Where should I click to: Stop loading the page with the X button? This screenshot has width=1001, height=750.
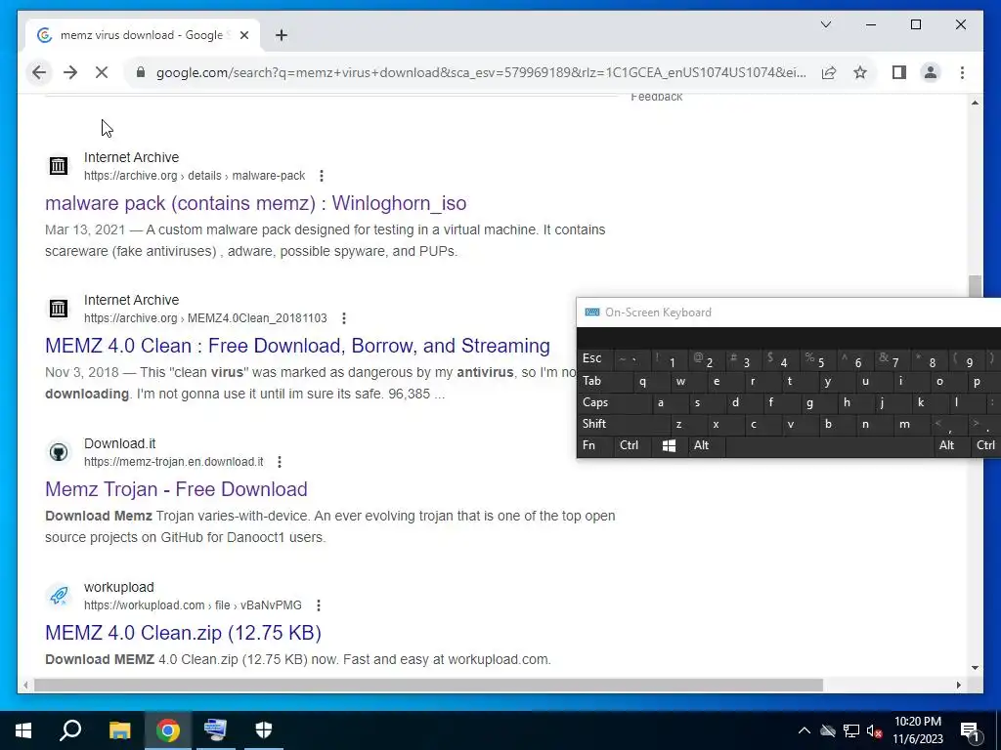pos(102,72)
